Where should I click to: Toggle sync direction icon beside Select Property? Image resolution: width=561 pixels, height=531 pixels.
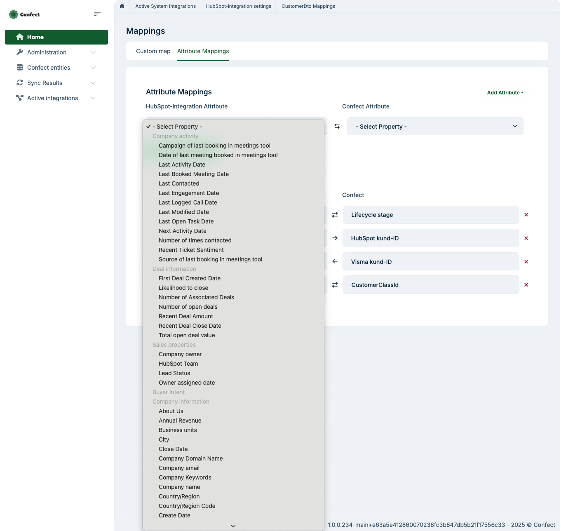point(337,126)
